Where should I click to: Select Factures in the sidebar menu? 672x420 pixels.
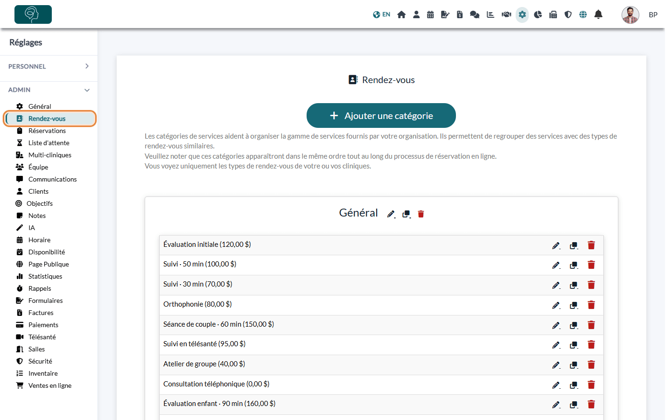click(41, 313)
